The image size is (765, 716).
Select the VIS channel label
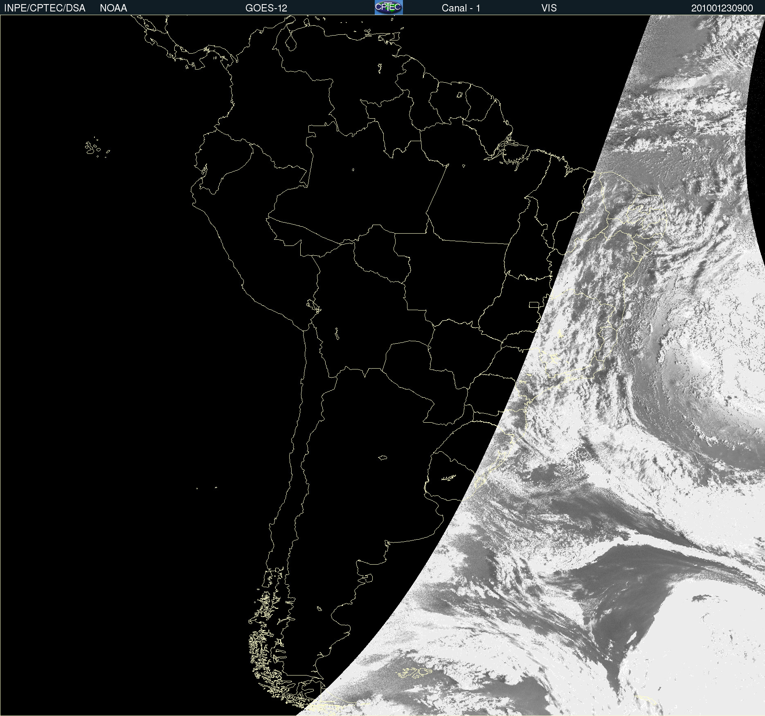pyautogui.click(x=549, y=8)
